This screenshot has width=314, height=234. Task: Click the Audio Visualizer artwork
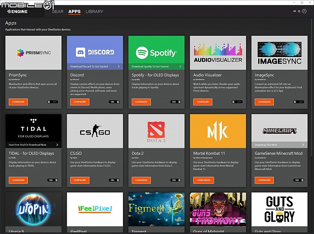tap(218, 53)
